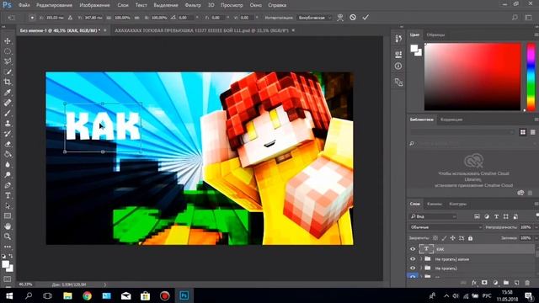Image resolution: width=539 pixels, height=303 pixels.
Task: Open the layer filter Вид dropdown
Action: pyautogui.click(x=433, y=216)
